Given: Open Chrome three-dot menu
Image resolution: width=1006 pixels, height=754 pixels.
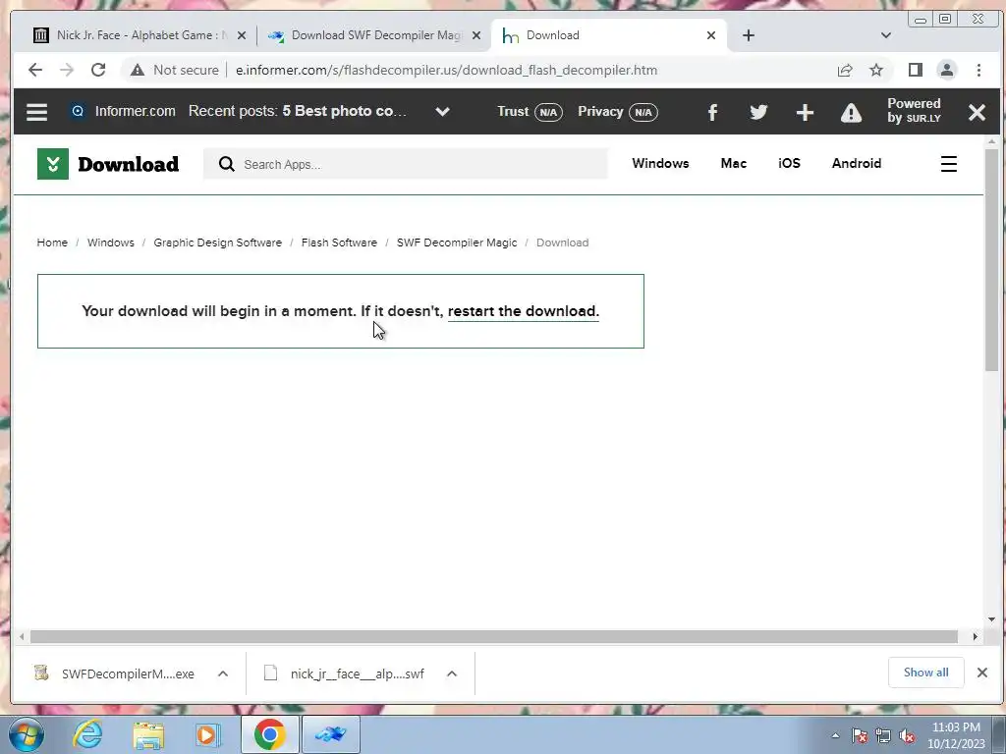Looking at the screenshot, I should (978, 70).
